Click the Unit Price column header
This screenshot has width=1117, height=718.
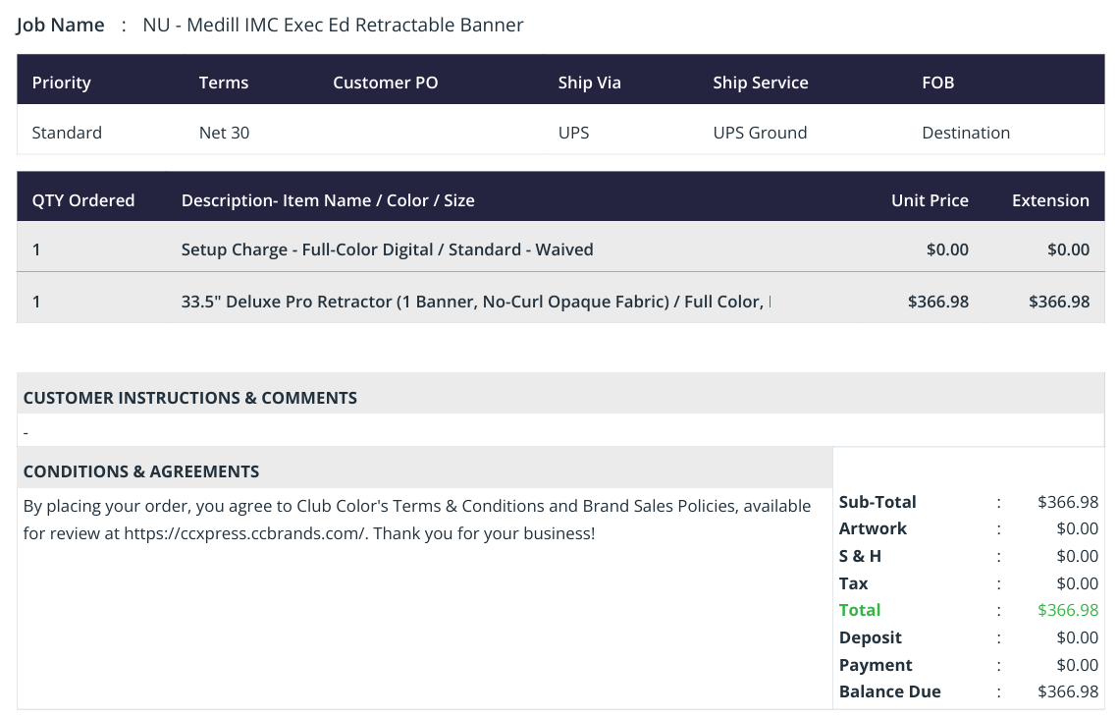point(930,200)
